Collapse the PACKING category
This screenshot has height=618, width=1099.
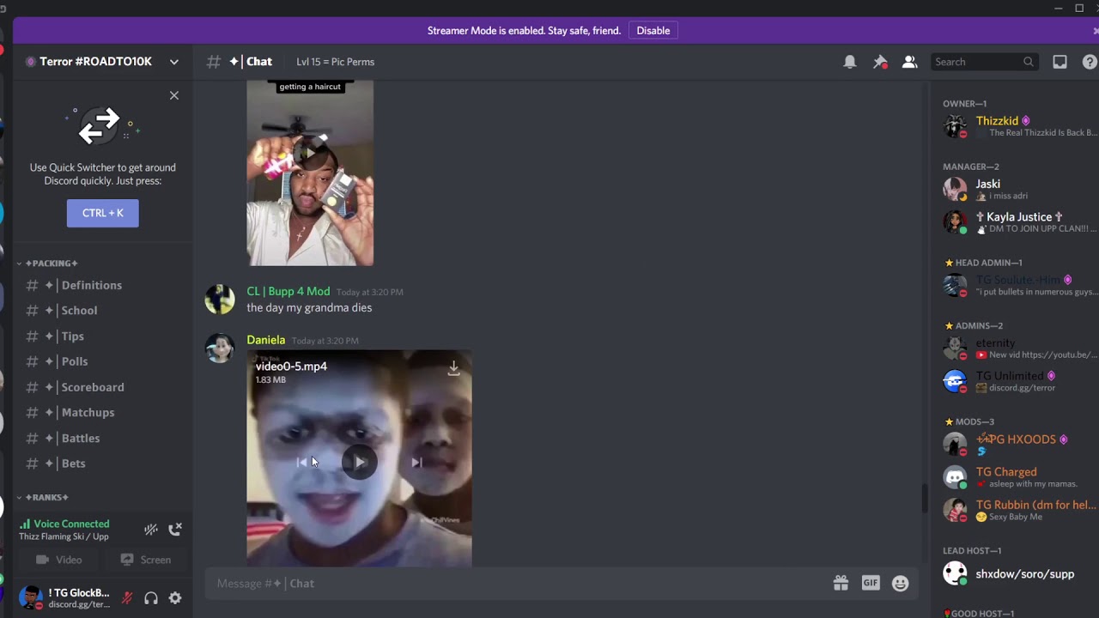tap(50, 263)
